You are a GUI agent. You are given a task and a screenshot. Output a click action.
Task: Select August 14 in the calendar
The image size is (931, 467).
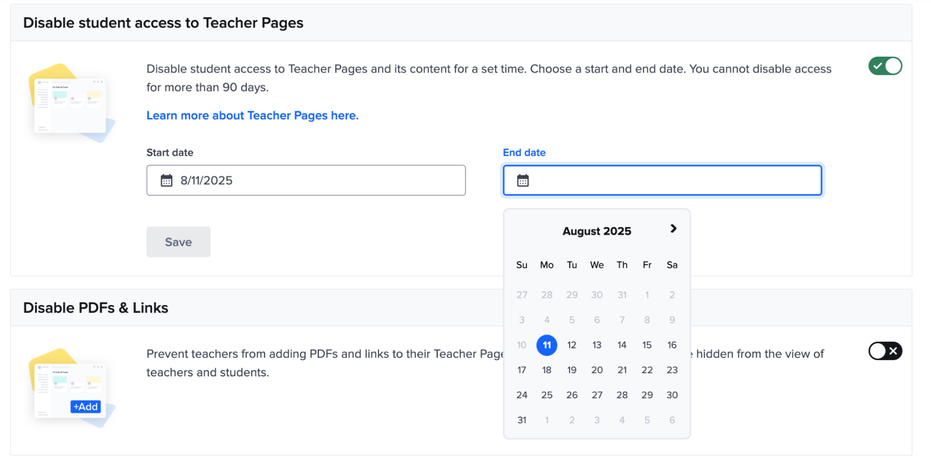622,345
